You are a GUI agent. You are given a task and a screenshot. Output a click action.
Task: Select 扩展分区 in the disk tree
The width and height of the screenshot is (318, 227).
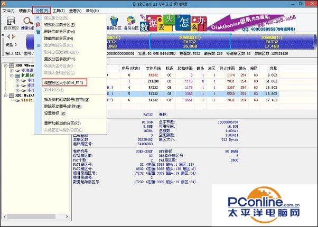click(x=27, y=75)
